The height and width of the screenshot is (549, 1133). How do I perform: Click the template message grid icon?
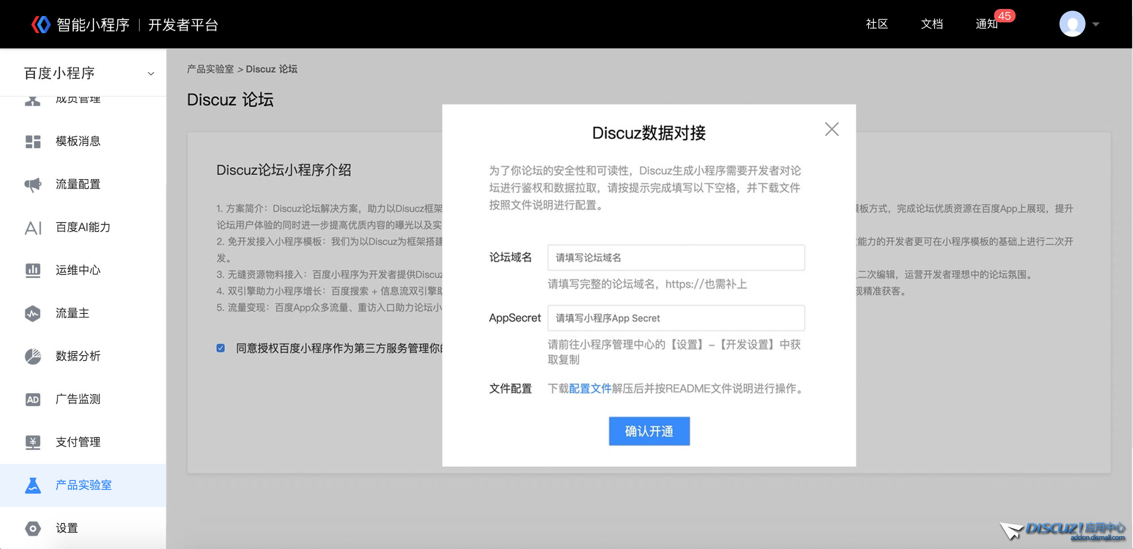point(33,142)
